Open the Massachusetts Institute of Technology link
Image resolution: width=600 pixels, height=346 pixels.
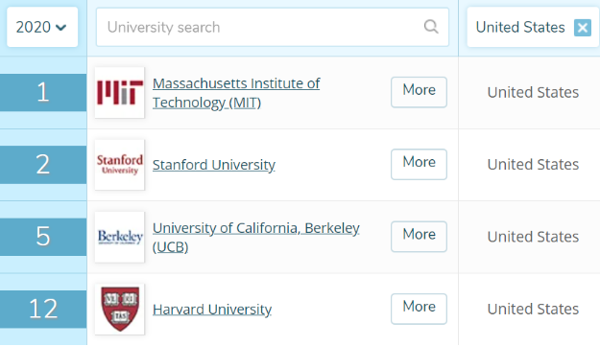pyautogui.click(x=236, y=93)
